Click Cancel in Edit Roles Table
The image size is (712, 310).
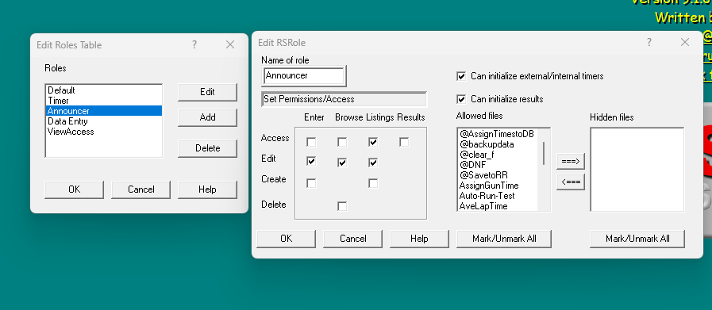pyautogui.click(x=140, y=189)
